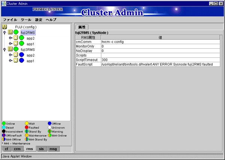
Task: Click the FUJI config cluster icon
Action: coord(4,27)
